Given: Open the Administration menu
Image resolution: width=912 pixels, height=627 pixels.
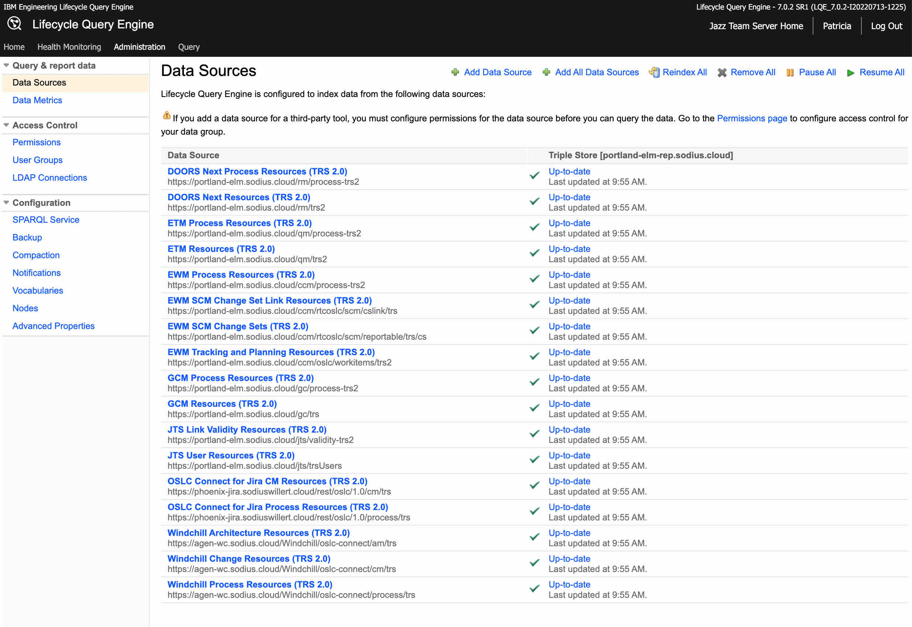Looking at the screenshot, I should coord(140,47).
